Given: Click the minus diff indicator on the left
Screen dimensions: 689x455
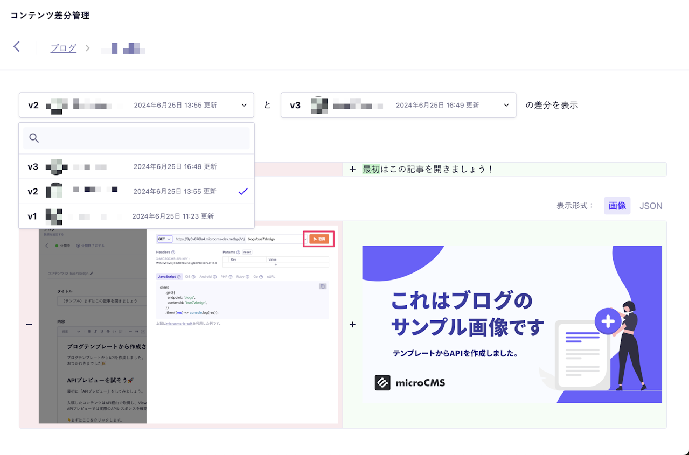Looking at the screenshot, I should pos(29,324).
